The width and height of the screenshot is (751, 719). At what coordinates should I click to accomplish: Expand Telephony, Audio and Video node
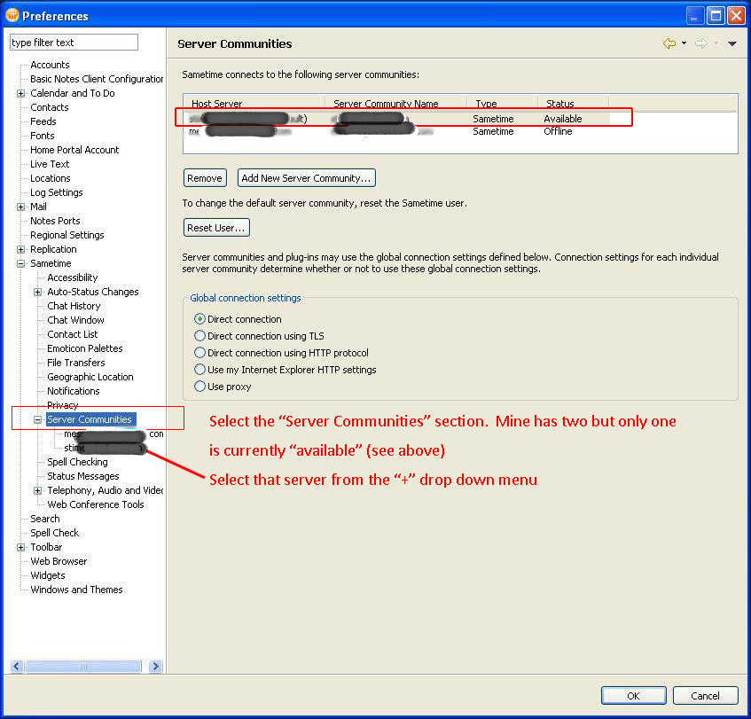(x=38, y=490)
